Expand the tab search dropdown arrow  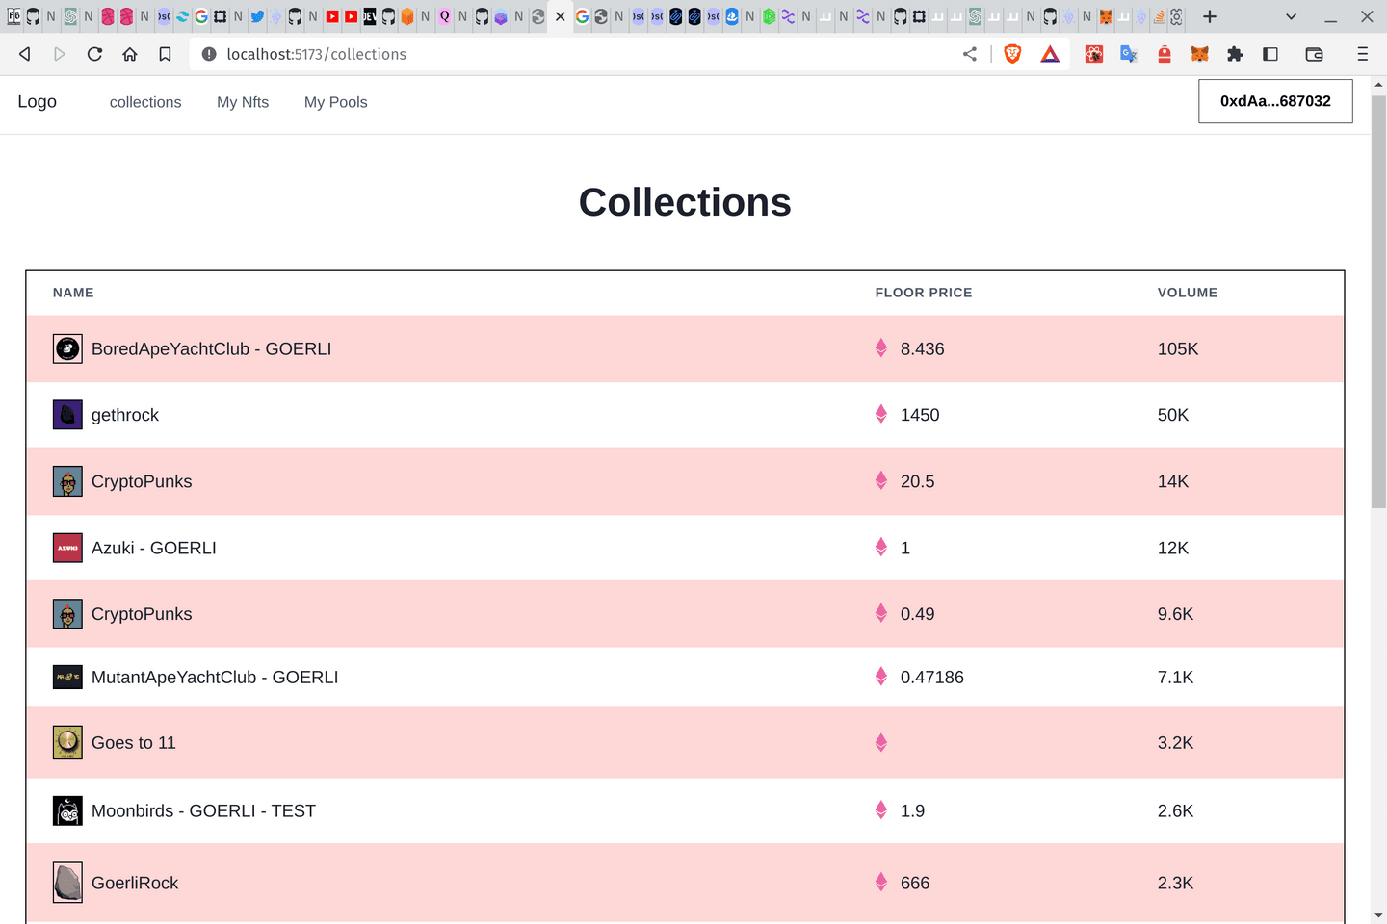click(1291, 16)
